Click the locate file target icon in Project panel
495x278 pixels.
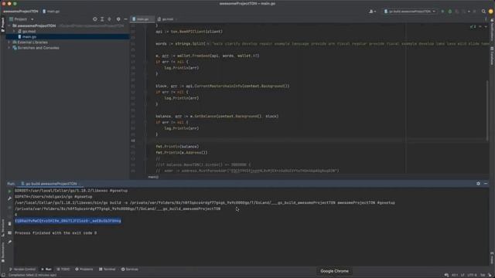(x=94, y=19)
